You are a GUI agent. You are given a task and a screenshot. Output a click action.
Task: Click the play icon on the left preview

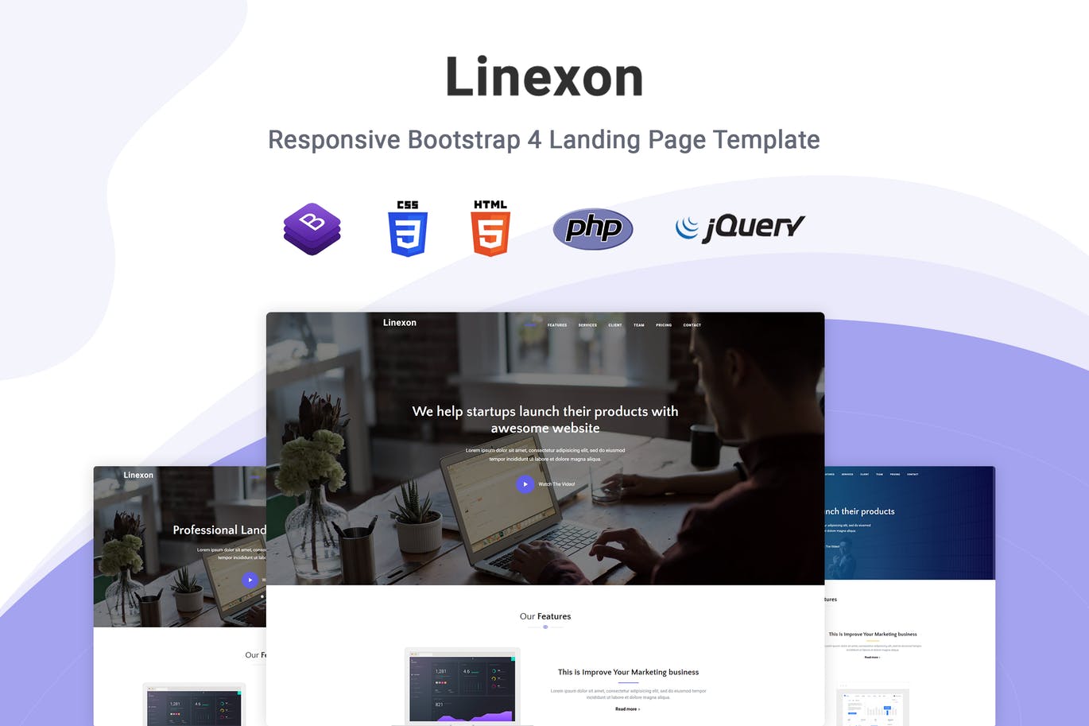(x=250, y=580)
